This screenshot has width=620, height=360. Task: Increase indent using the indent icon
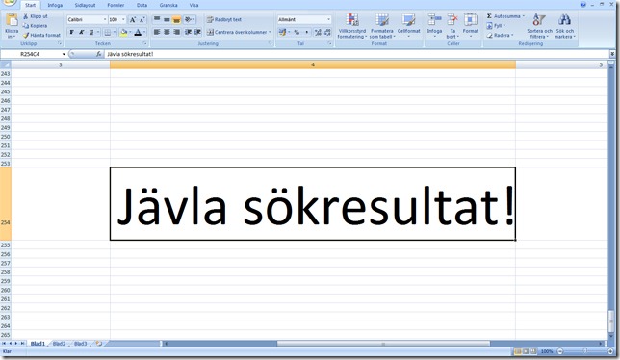click(x=197, y=32)
